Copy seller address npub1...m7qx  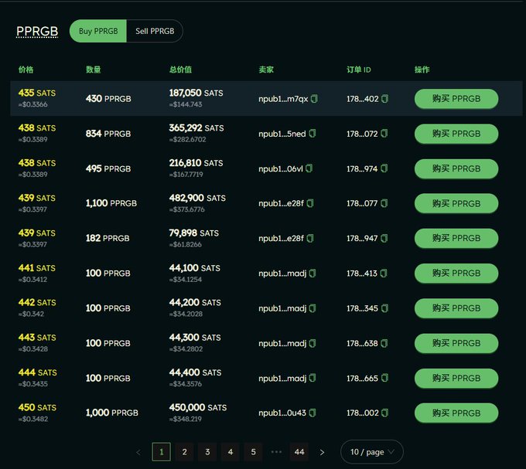[314, 99]
